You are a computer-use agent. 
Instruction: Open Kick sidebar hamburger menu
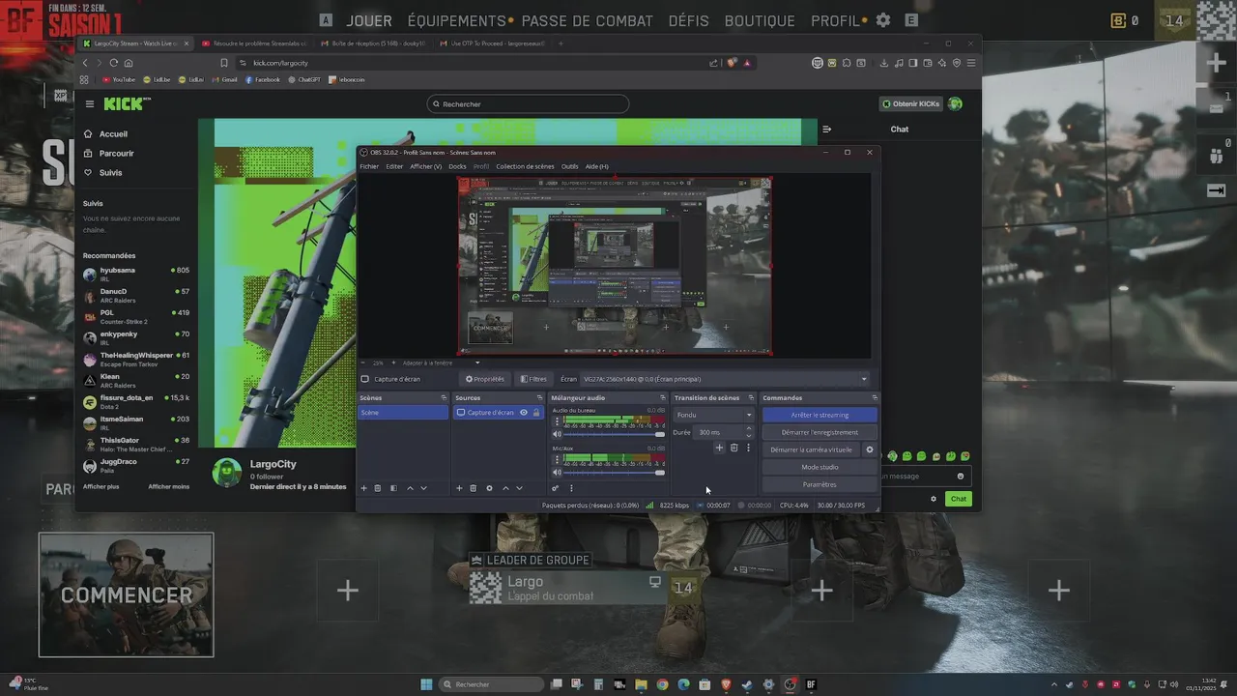(90, 104)
